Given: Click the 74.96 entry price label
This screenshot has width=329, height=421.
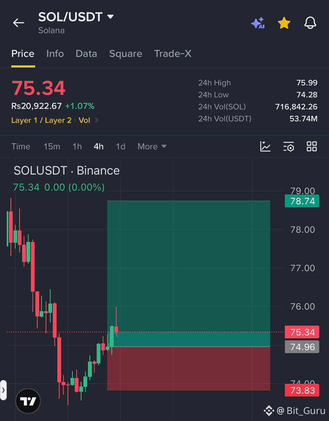Looking at the screenshot, I should point(302,347).
